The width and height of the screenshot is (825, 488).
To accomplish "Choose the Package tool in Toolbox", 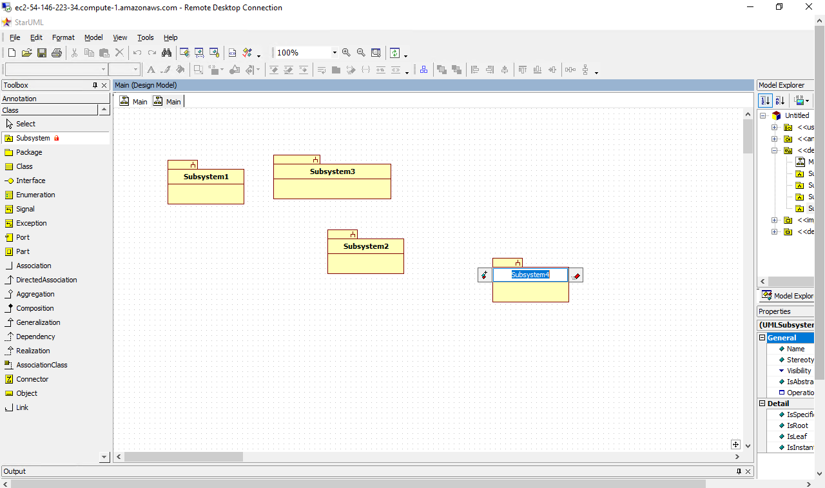I will (29, 152).
